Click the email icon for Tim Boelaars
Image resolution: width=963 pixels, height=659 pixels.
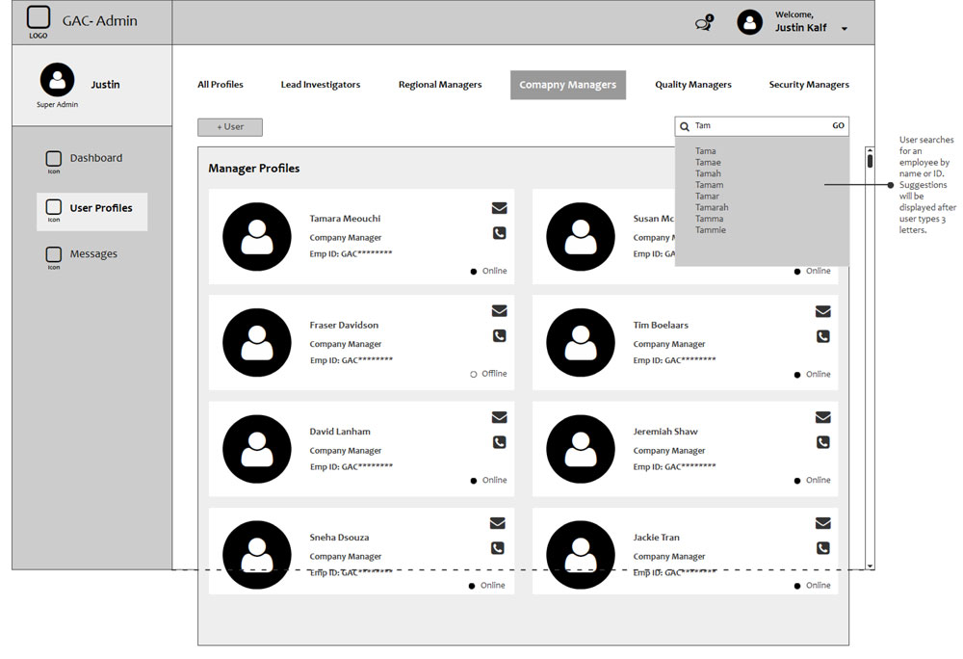(x=822, y=311)
